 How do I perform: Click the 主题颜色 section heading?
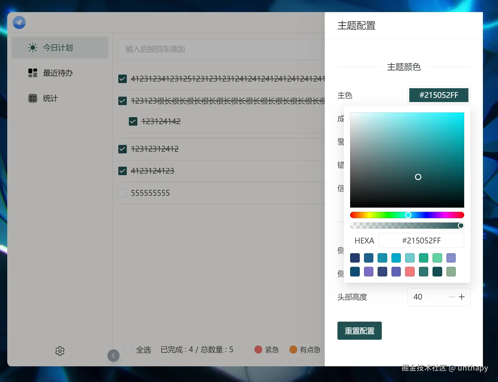(404, 67)
